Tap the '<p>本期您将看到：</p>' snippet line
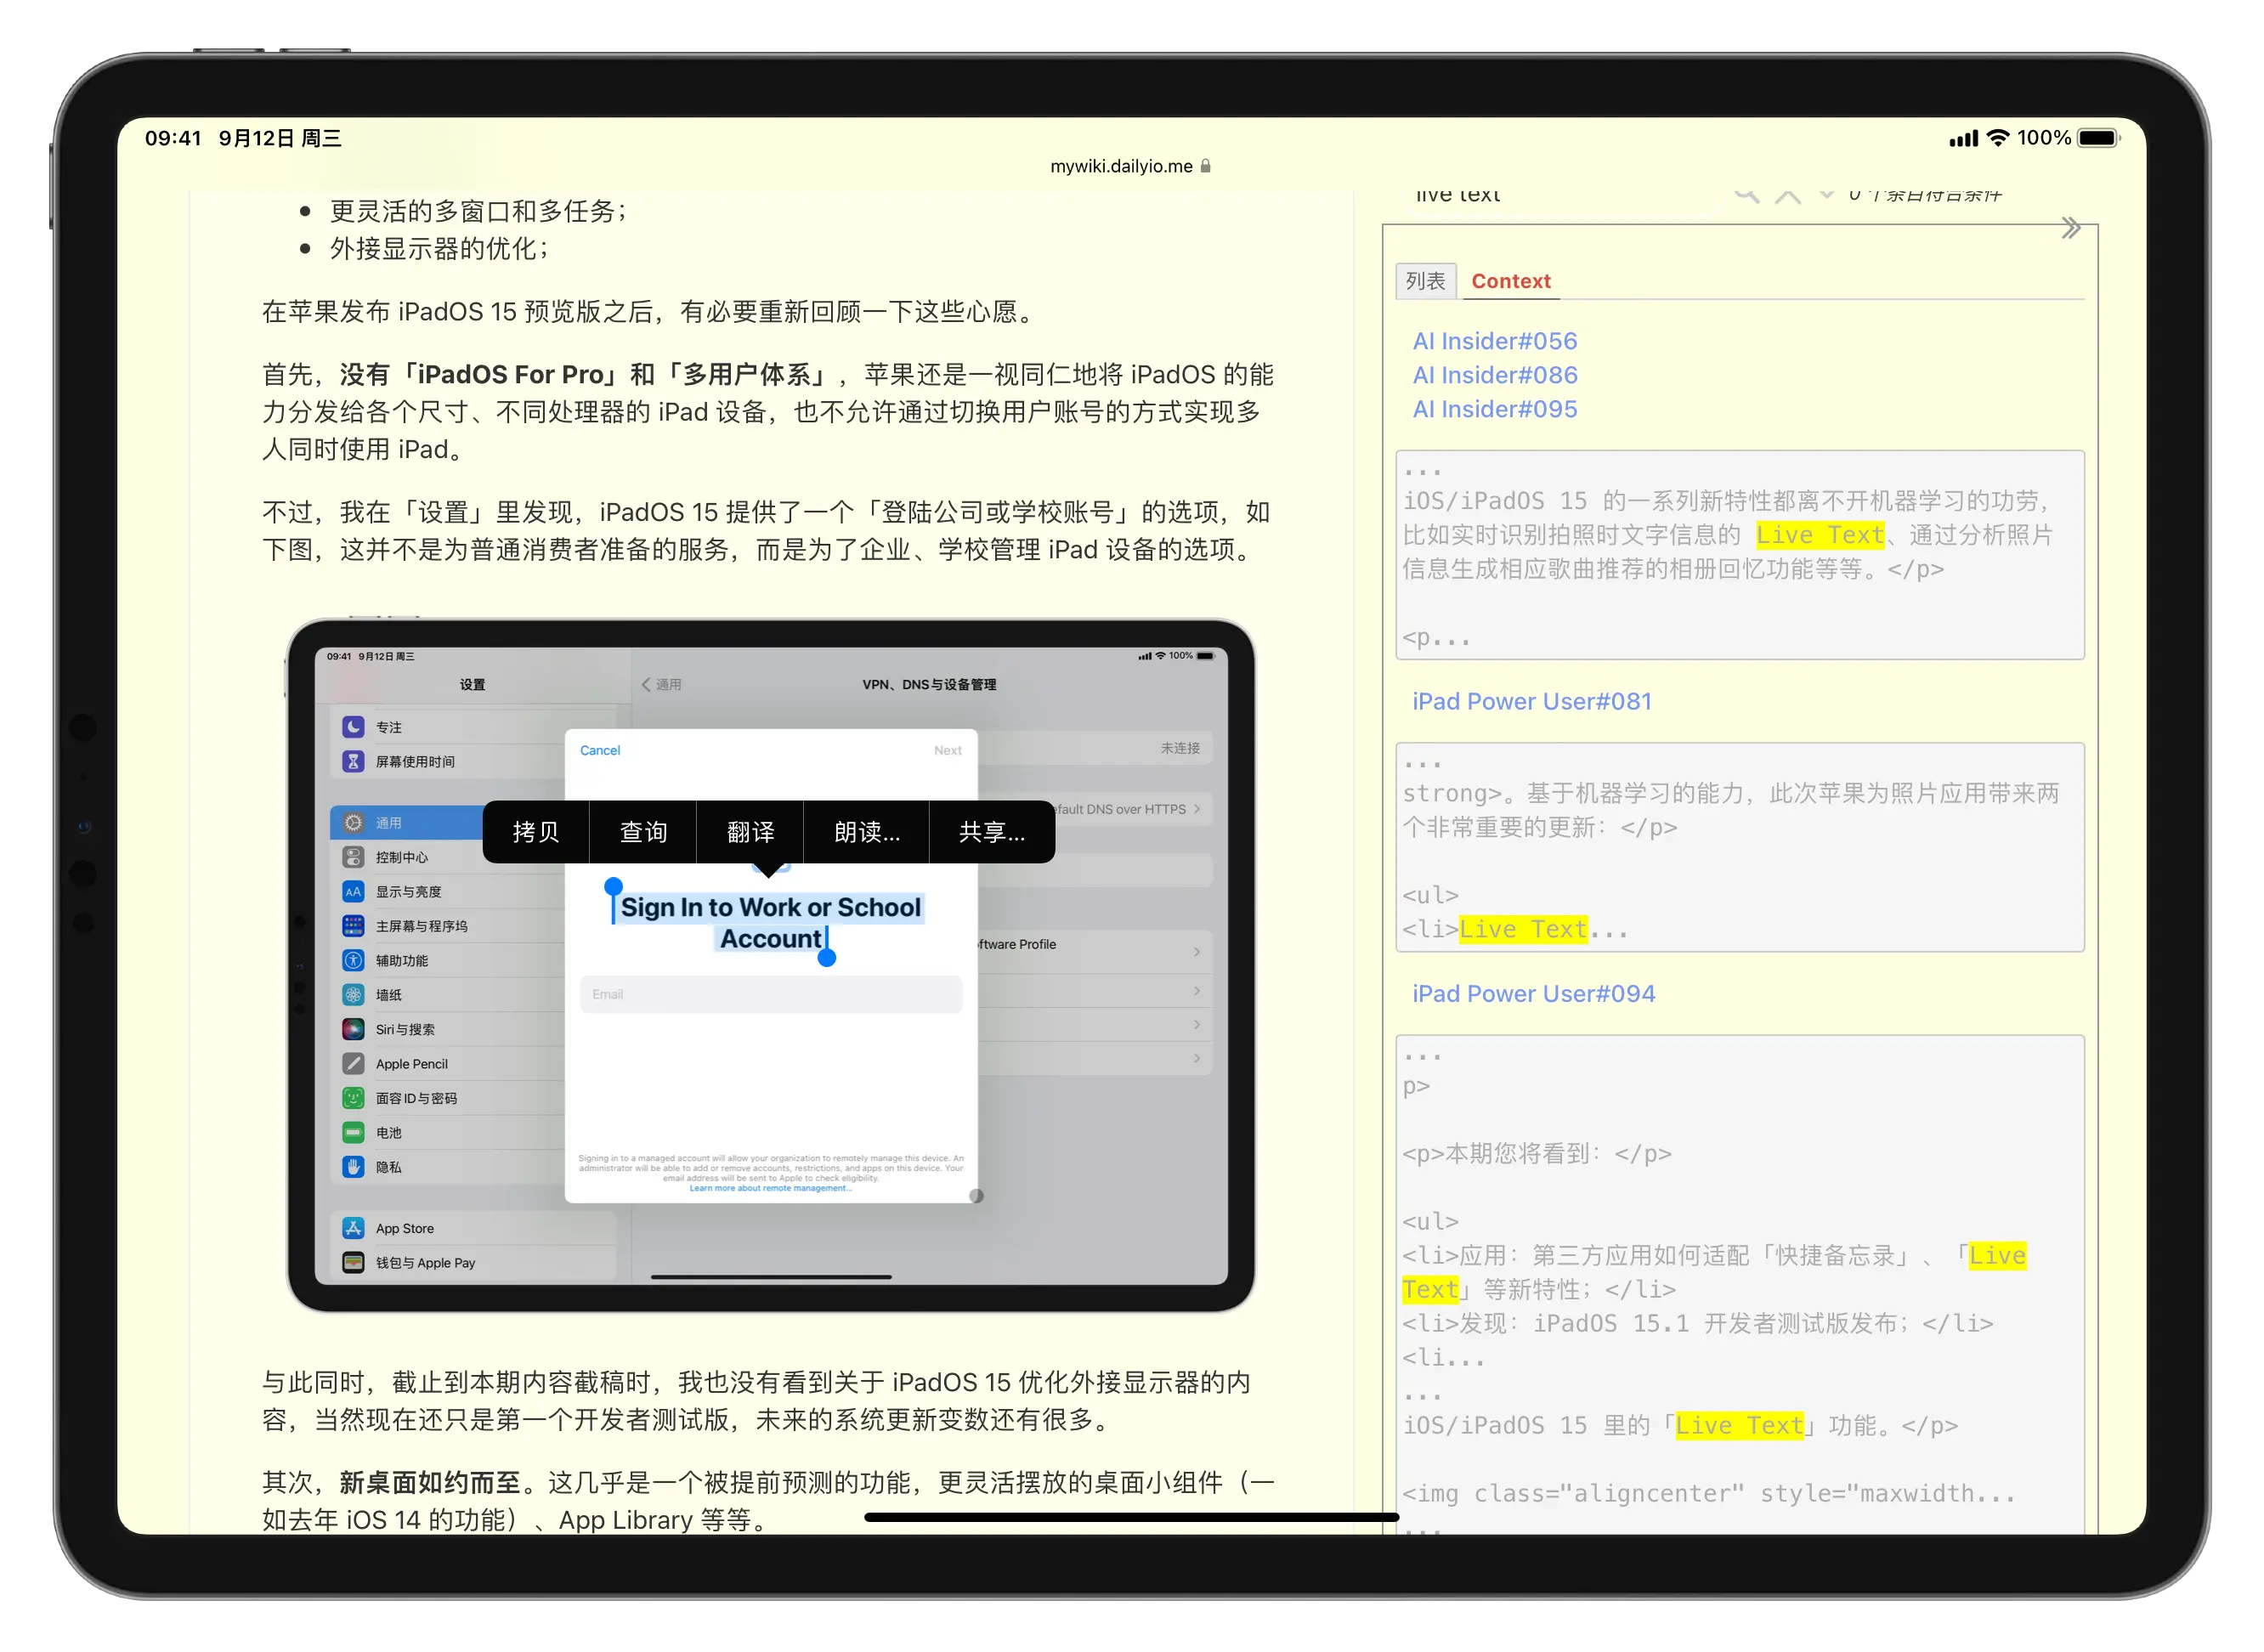The height and width of the screenshot is (1652, 2264). 1537,1153
